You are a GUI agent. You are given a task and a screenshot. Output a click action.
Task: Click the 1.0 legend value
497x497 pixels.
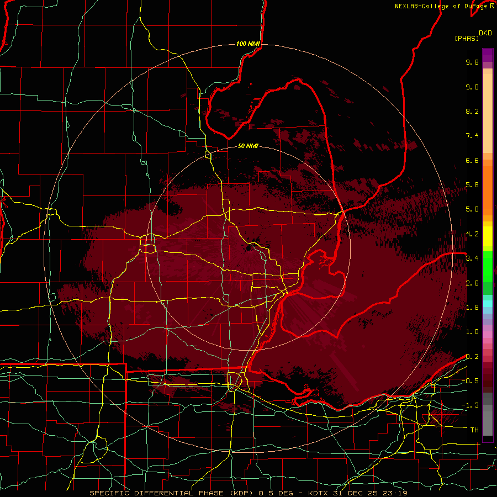point(472,332)
